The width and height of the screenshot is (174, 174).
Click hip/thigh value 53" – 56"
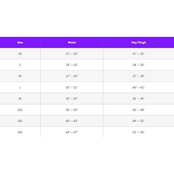click(x=139, y=132)
